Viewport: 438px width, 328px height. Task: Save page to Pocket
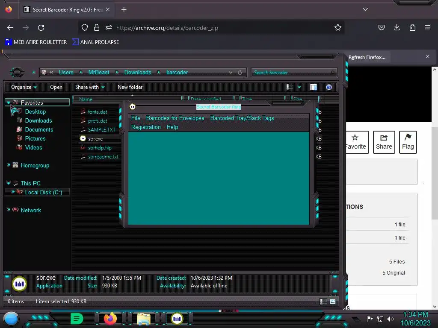point(381,27)
